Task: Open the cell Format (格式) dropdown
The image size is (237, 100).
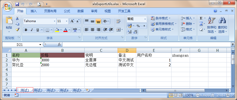Action: (188, 29)
